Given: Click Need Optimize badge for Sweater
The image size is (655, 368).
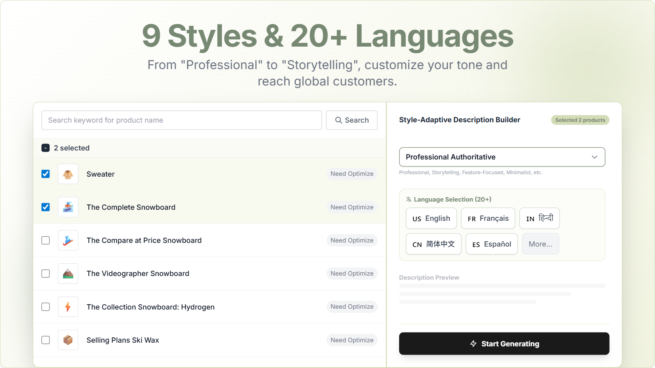Looking at the screenshot, I should (352, 174).
